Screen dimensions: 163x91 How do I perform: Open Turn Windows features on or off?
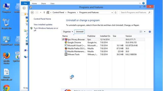pyautogui.click(x=46, y=29)
